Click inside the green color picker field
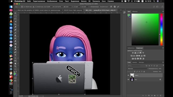Image resolution: width=173 pixels, height=97 pixels. tap(145, 29)
